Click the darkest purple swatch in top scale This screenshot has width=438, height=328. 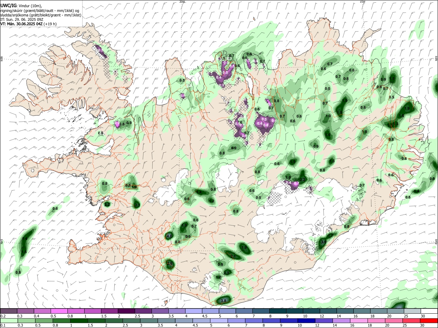126,311
